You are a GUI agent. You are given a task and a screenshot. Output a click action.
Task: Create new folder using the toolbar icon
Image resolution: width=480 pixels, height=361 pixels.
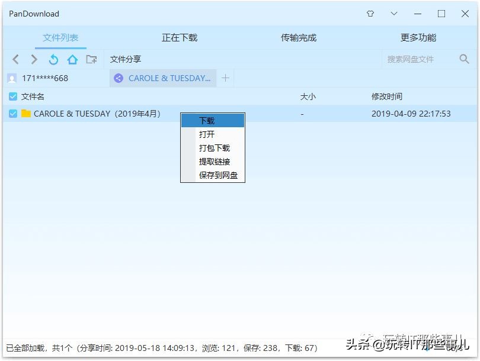coord(92,59)
